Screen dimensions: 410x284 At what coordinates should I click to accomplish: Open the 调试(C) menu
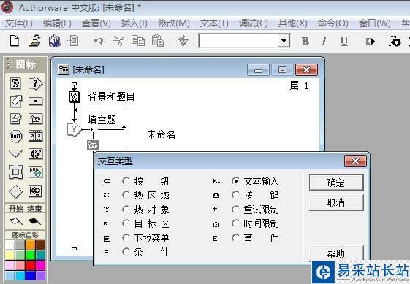tap(254, 23)
